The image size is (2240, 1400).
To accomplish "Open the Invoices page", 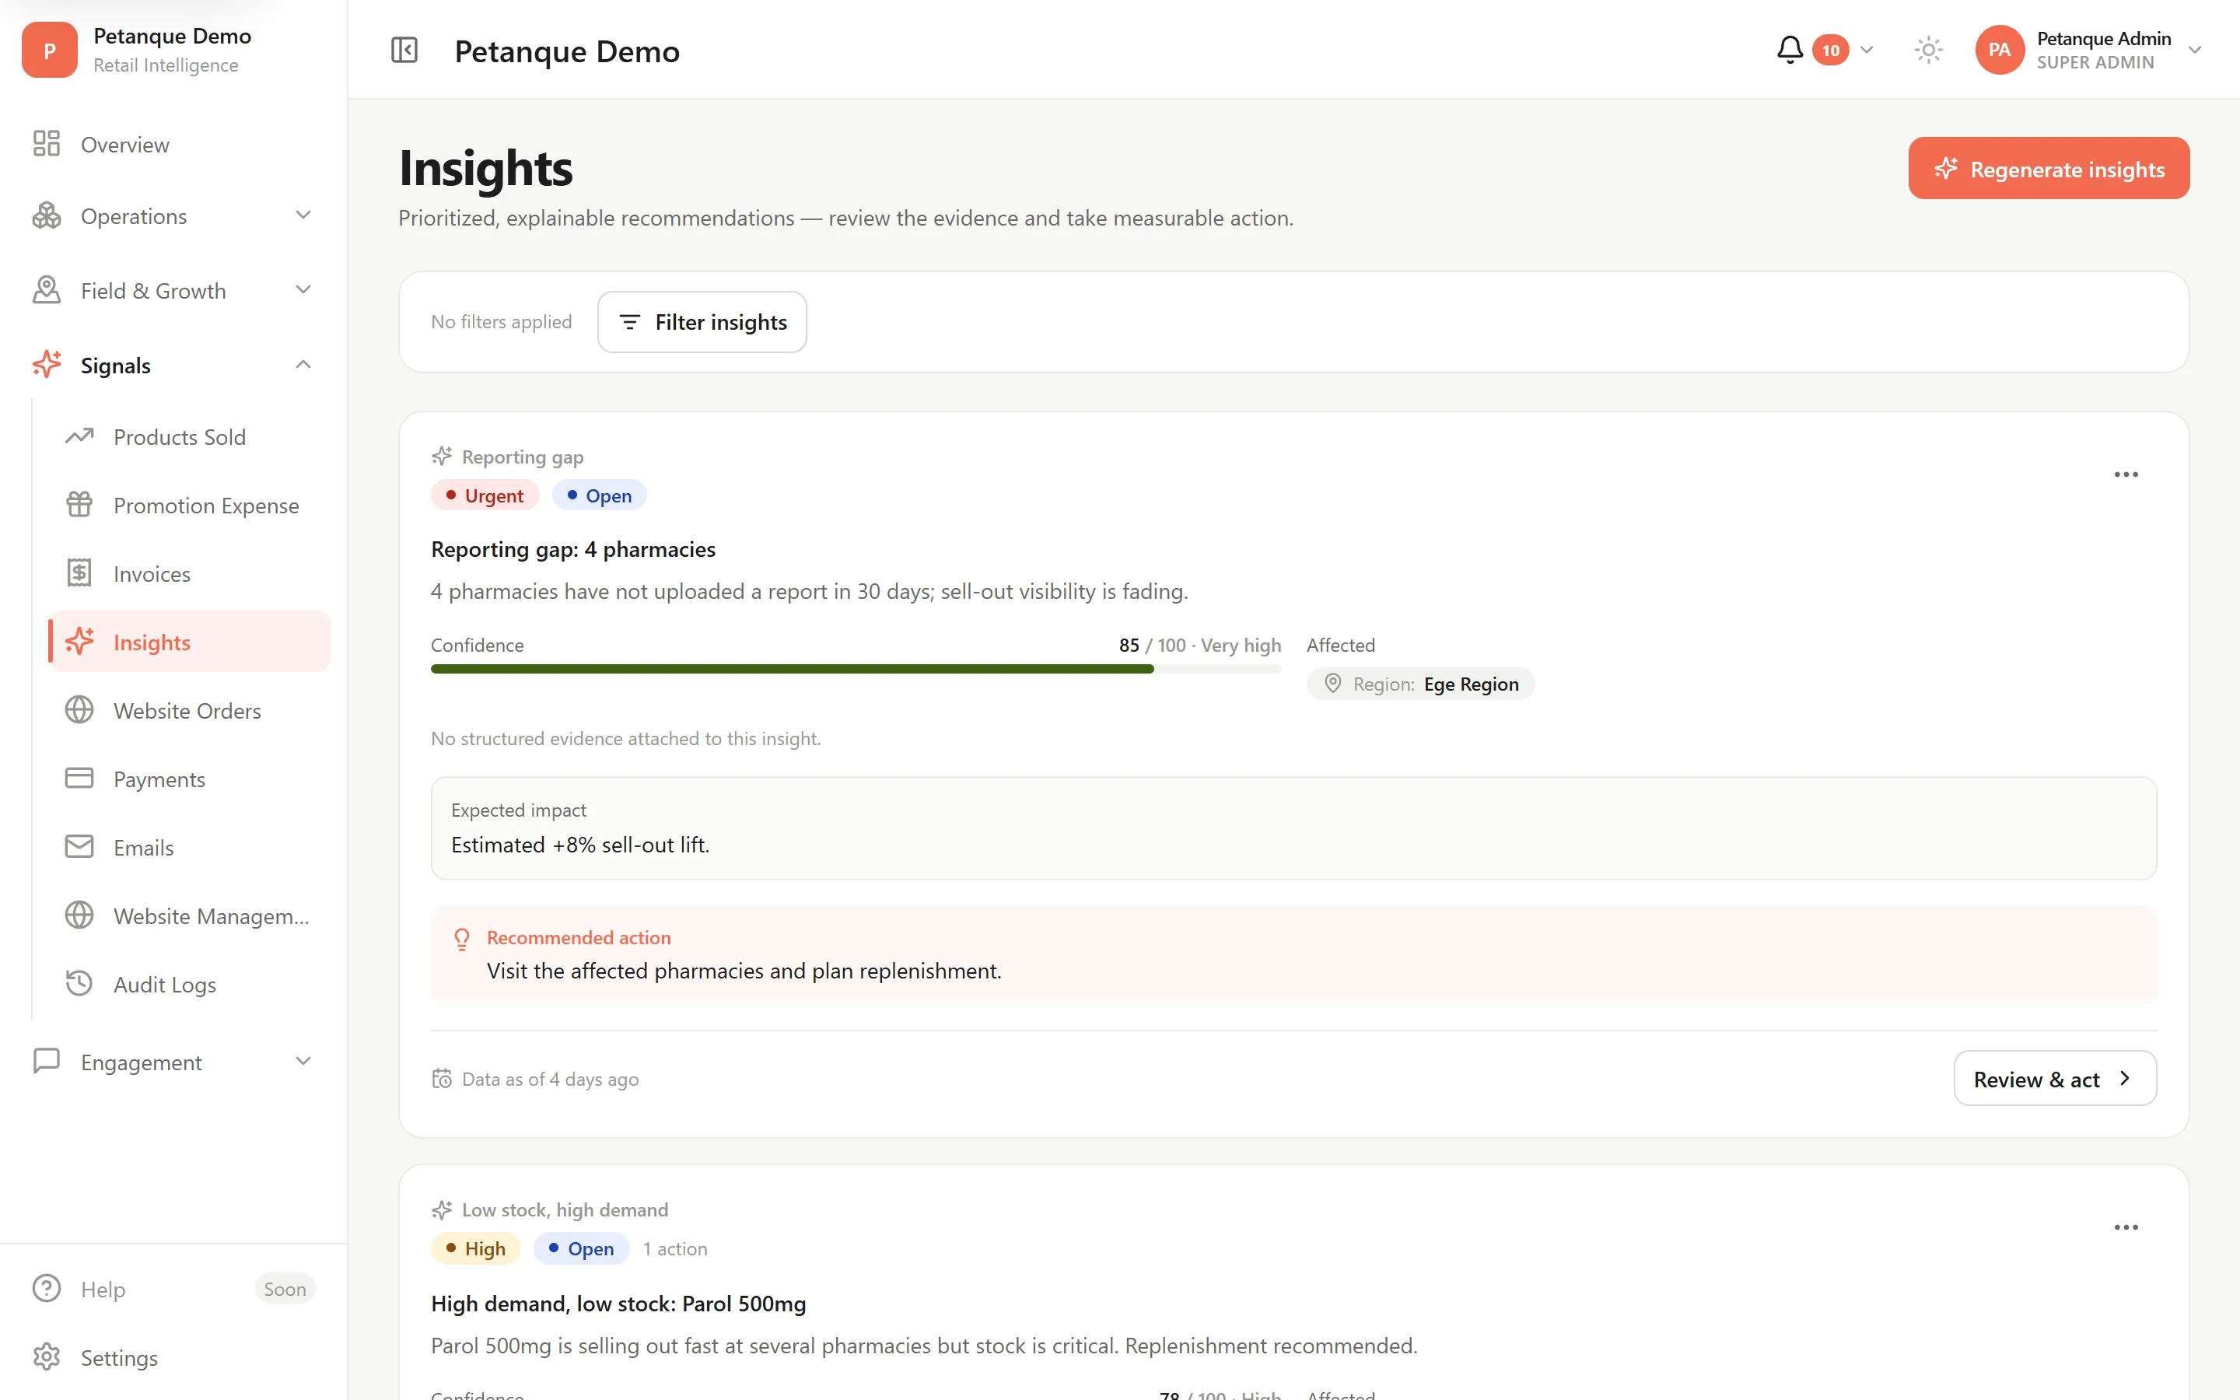I will click(x=191, y=573).
